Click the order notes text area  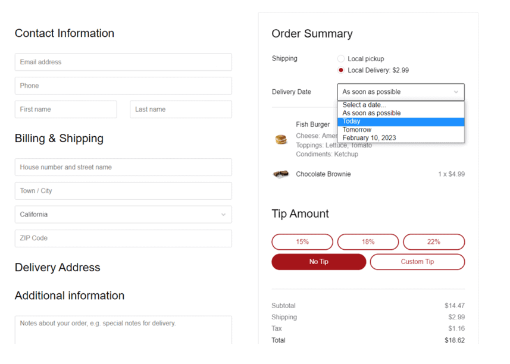[x=123, y=330]
